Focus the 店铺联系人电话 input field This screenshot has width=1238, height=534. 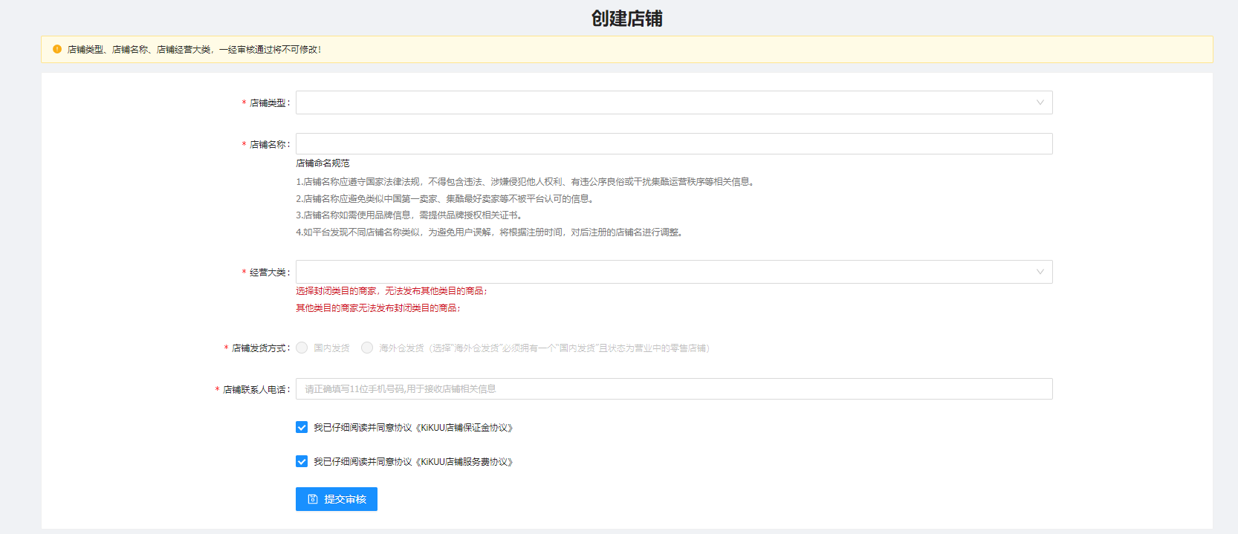click(674, 389)
